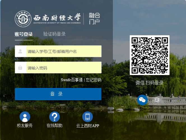
Task: Select the blue WeChat login icon
Action: (142, 100)
